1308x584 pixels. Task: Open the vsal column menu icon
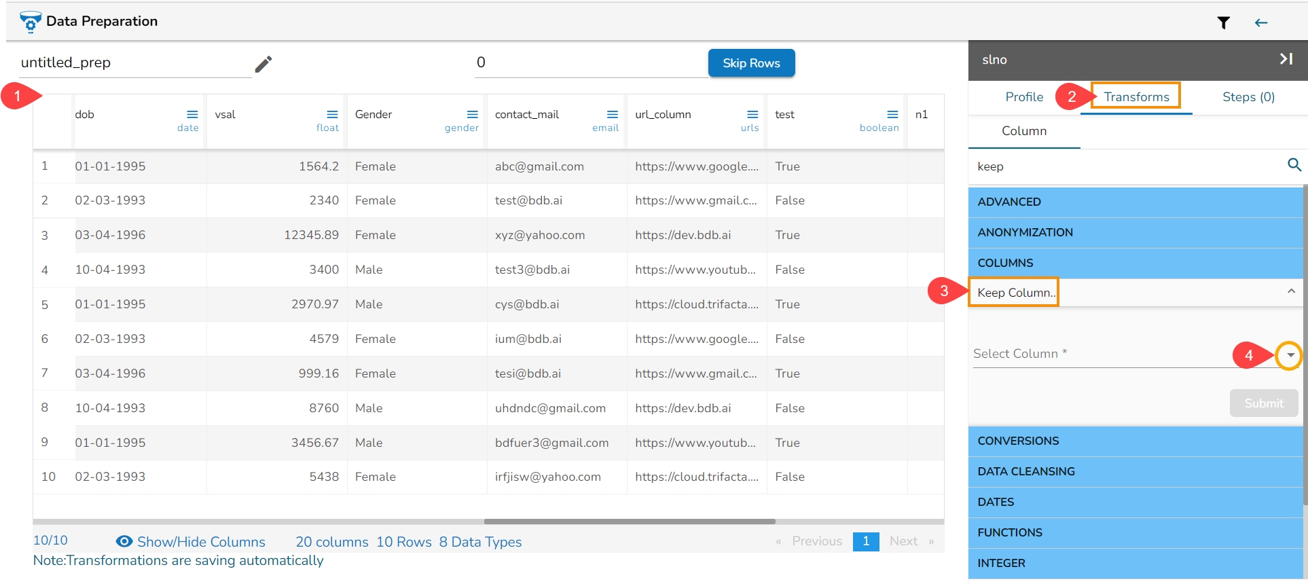click(332, 114)
